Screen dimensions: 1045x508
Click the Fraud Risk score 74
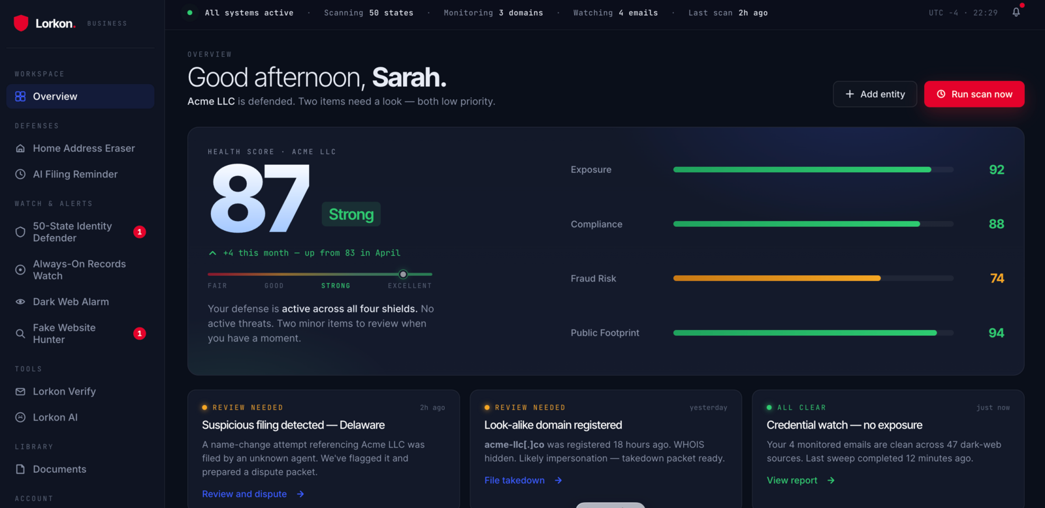click(x=997, y=278)
